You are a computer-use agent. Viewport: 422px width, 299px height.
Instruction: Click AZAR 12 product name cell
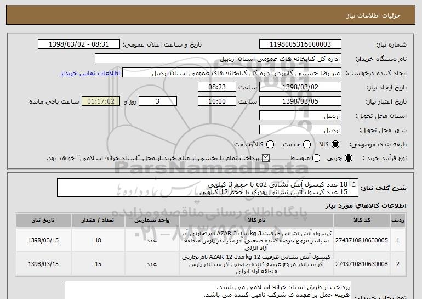(256, 264)
